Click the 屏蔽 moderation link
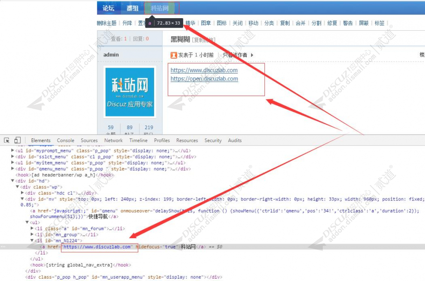The height and width of the screenshot is (281, 425). (363, 23)
